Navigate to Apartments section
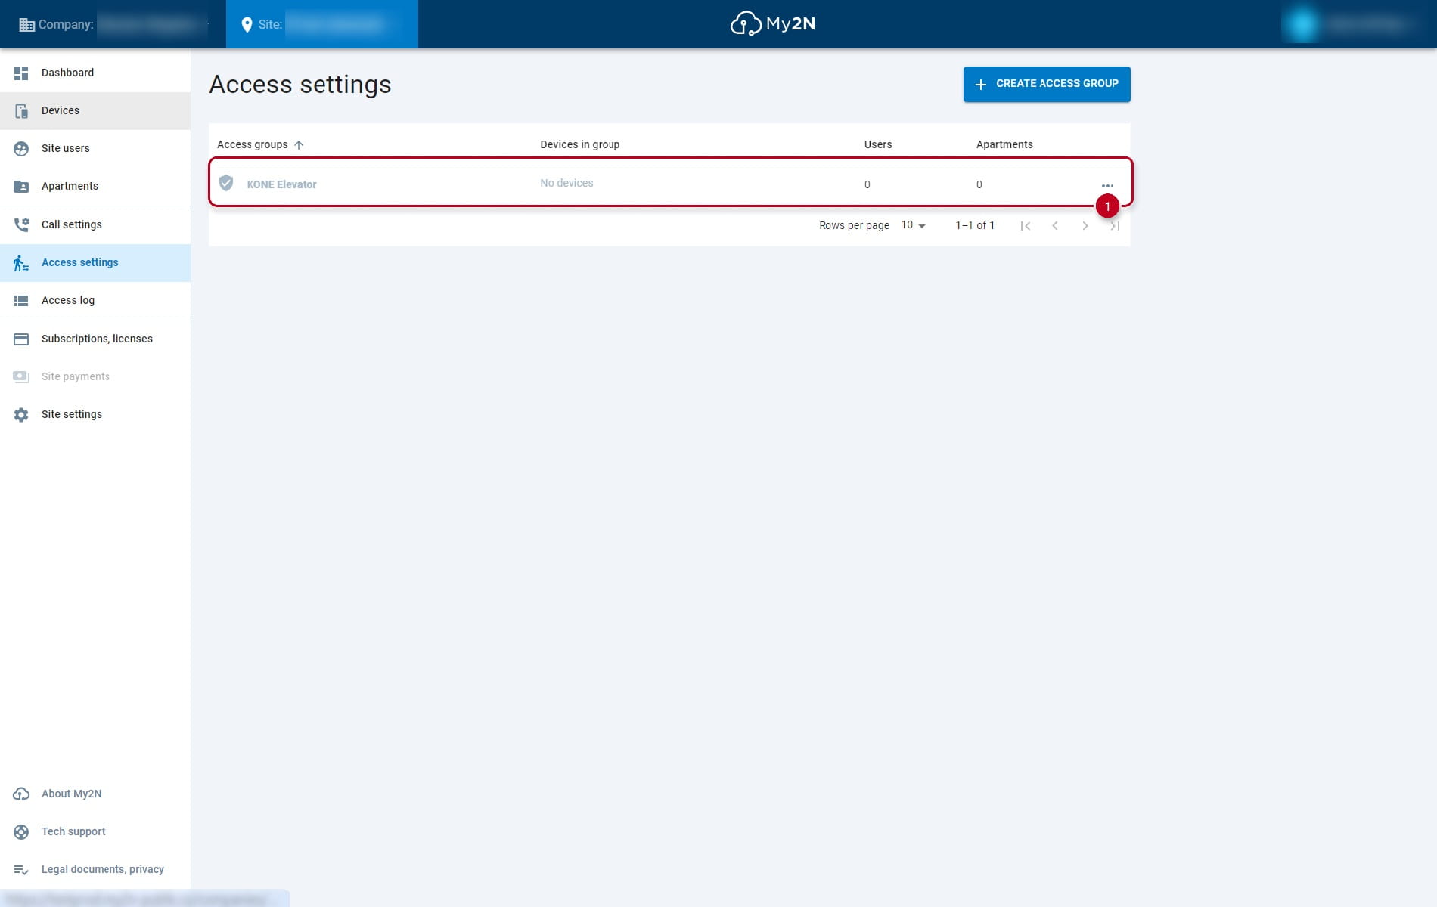Screen dimensions: 1437x907 [x=95, y=186]
